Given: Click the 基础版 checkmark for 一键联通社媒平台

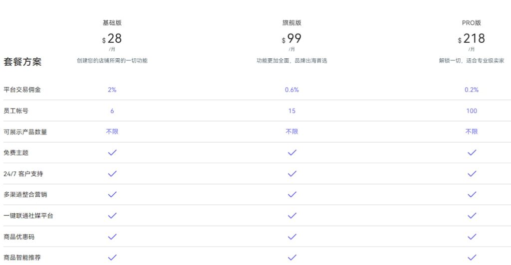Looking at the screenshot, I should click(112, 216).
